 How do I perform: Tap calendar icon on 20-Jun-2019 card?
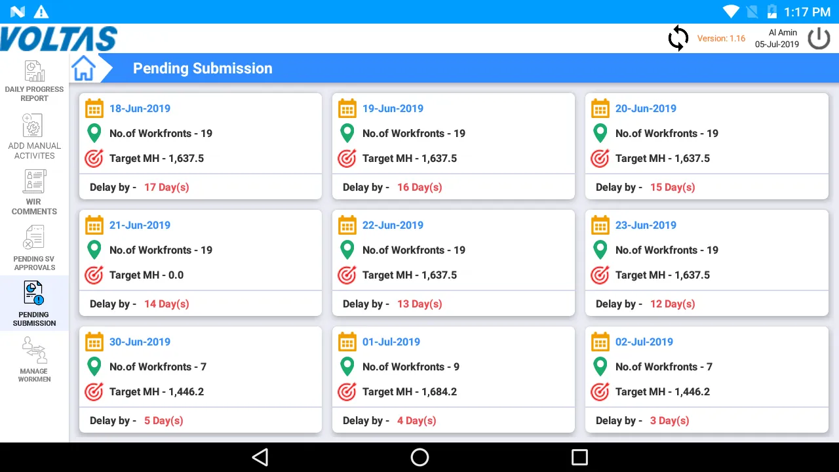[600, 109]
